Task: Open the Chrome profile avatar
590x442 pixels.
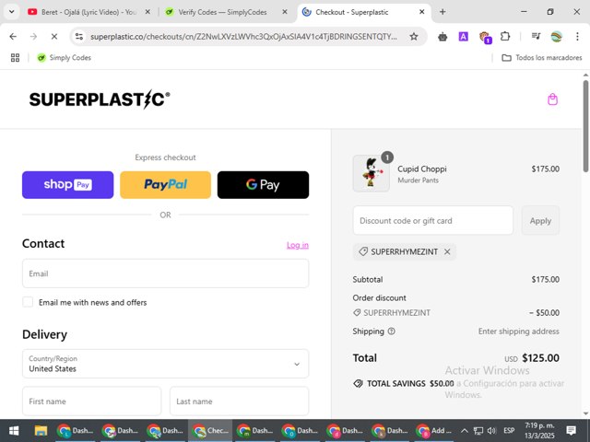Action: coord(556,37)
